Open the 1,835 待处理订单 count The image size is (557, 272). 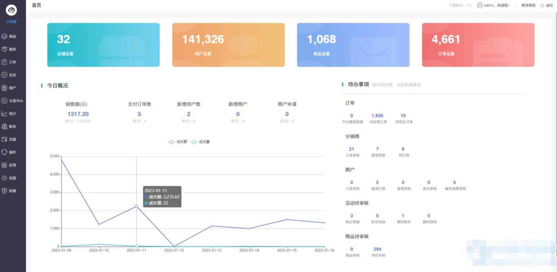pyautogui.click(x=377, y=116)
